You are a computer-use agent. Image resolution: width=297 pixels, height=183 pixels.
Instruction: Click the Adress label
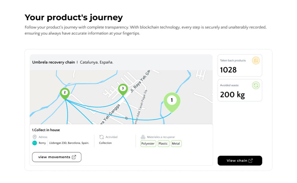[x=43, y=137]
